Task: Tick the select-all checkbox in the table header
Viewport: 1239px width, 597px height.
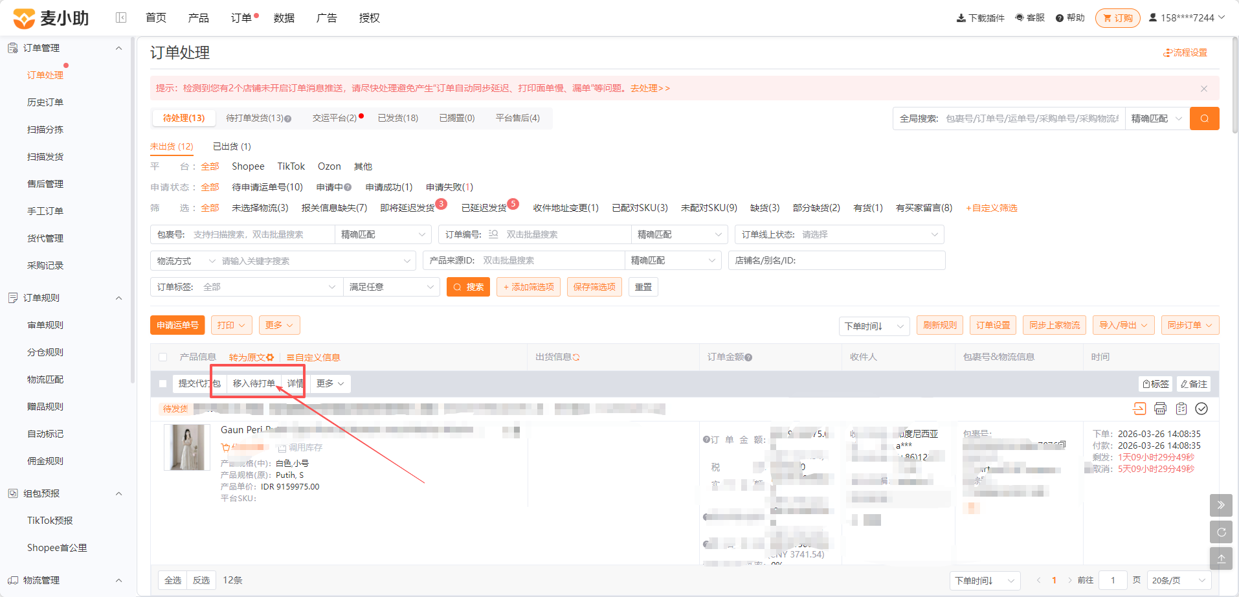Action: coord(162,357)
